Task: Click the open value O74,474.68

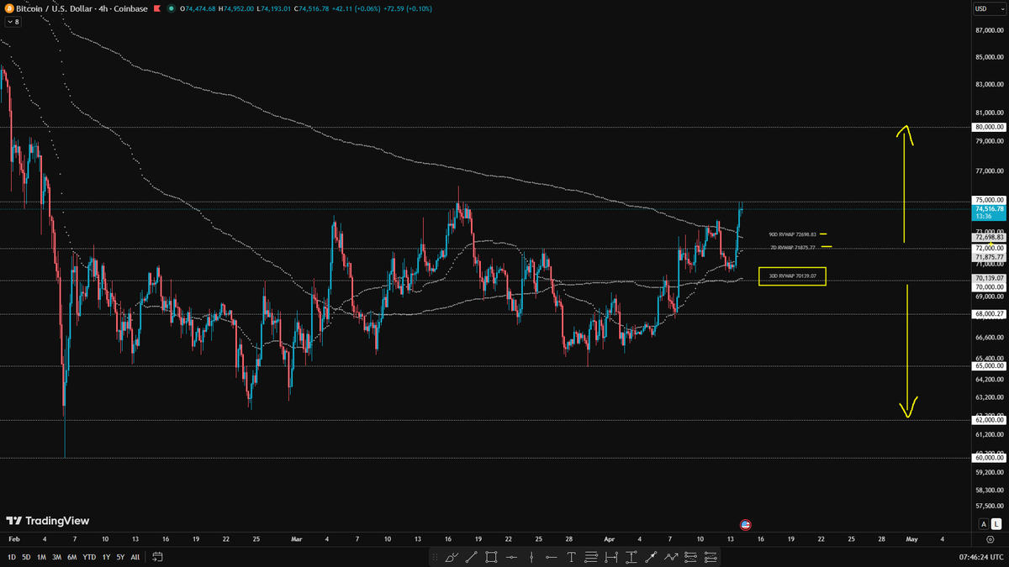Action: [199, 8]
